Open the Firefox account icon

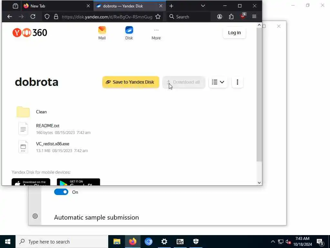click(219, 17)
